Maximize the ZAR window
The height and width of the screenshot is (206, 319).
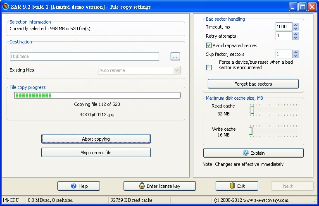click(302, 7)
